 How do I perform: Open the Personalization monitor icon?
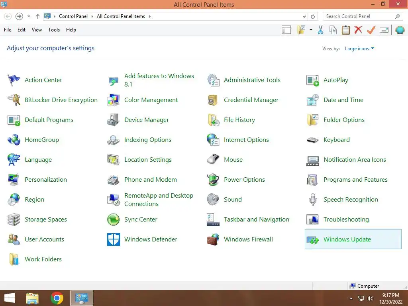click(14, 180)
